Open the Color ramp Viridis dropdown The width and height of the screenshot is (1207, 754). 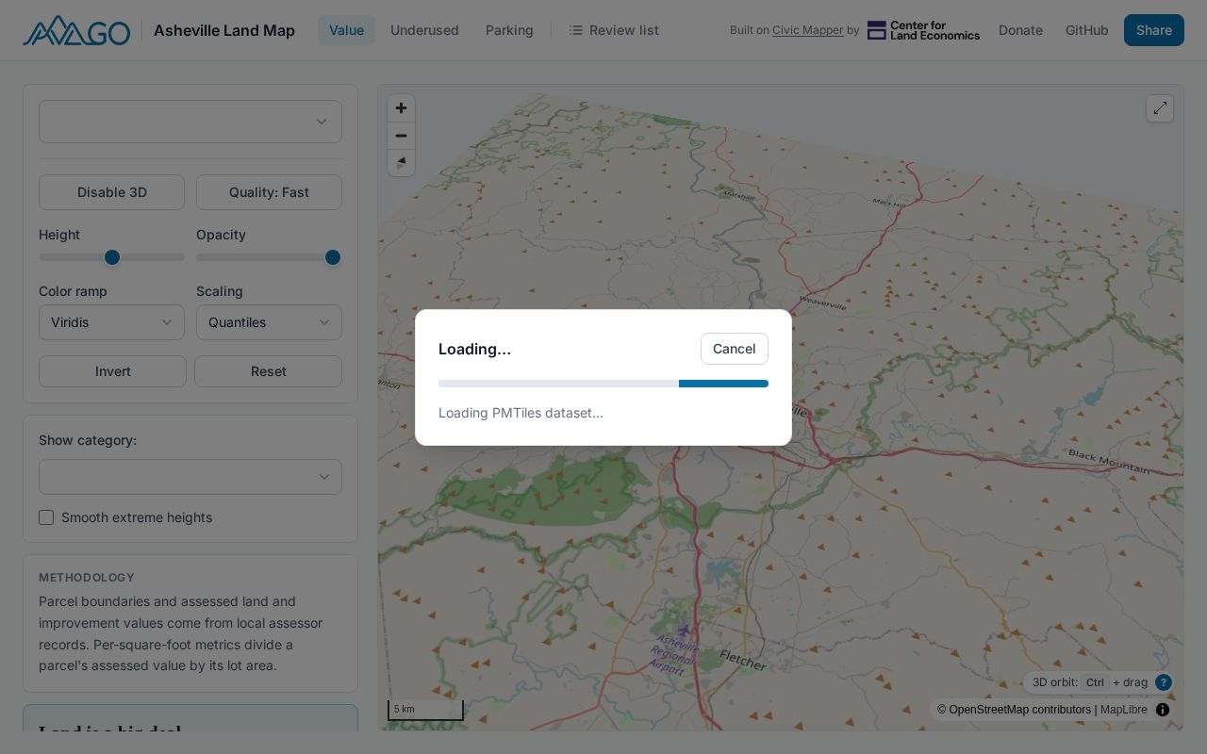(111, 322)
